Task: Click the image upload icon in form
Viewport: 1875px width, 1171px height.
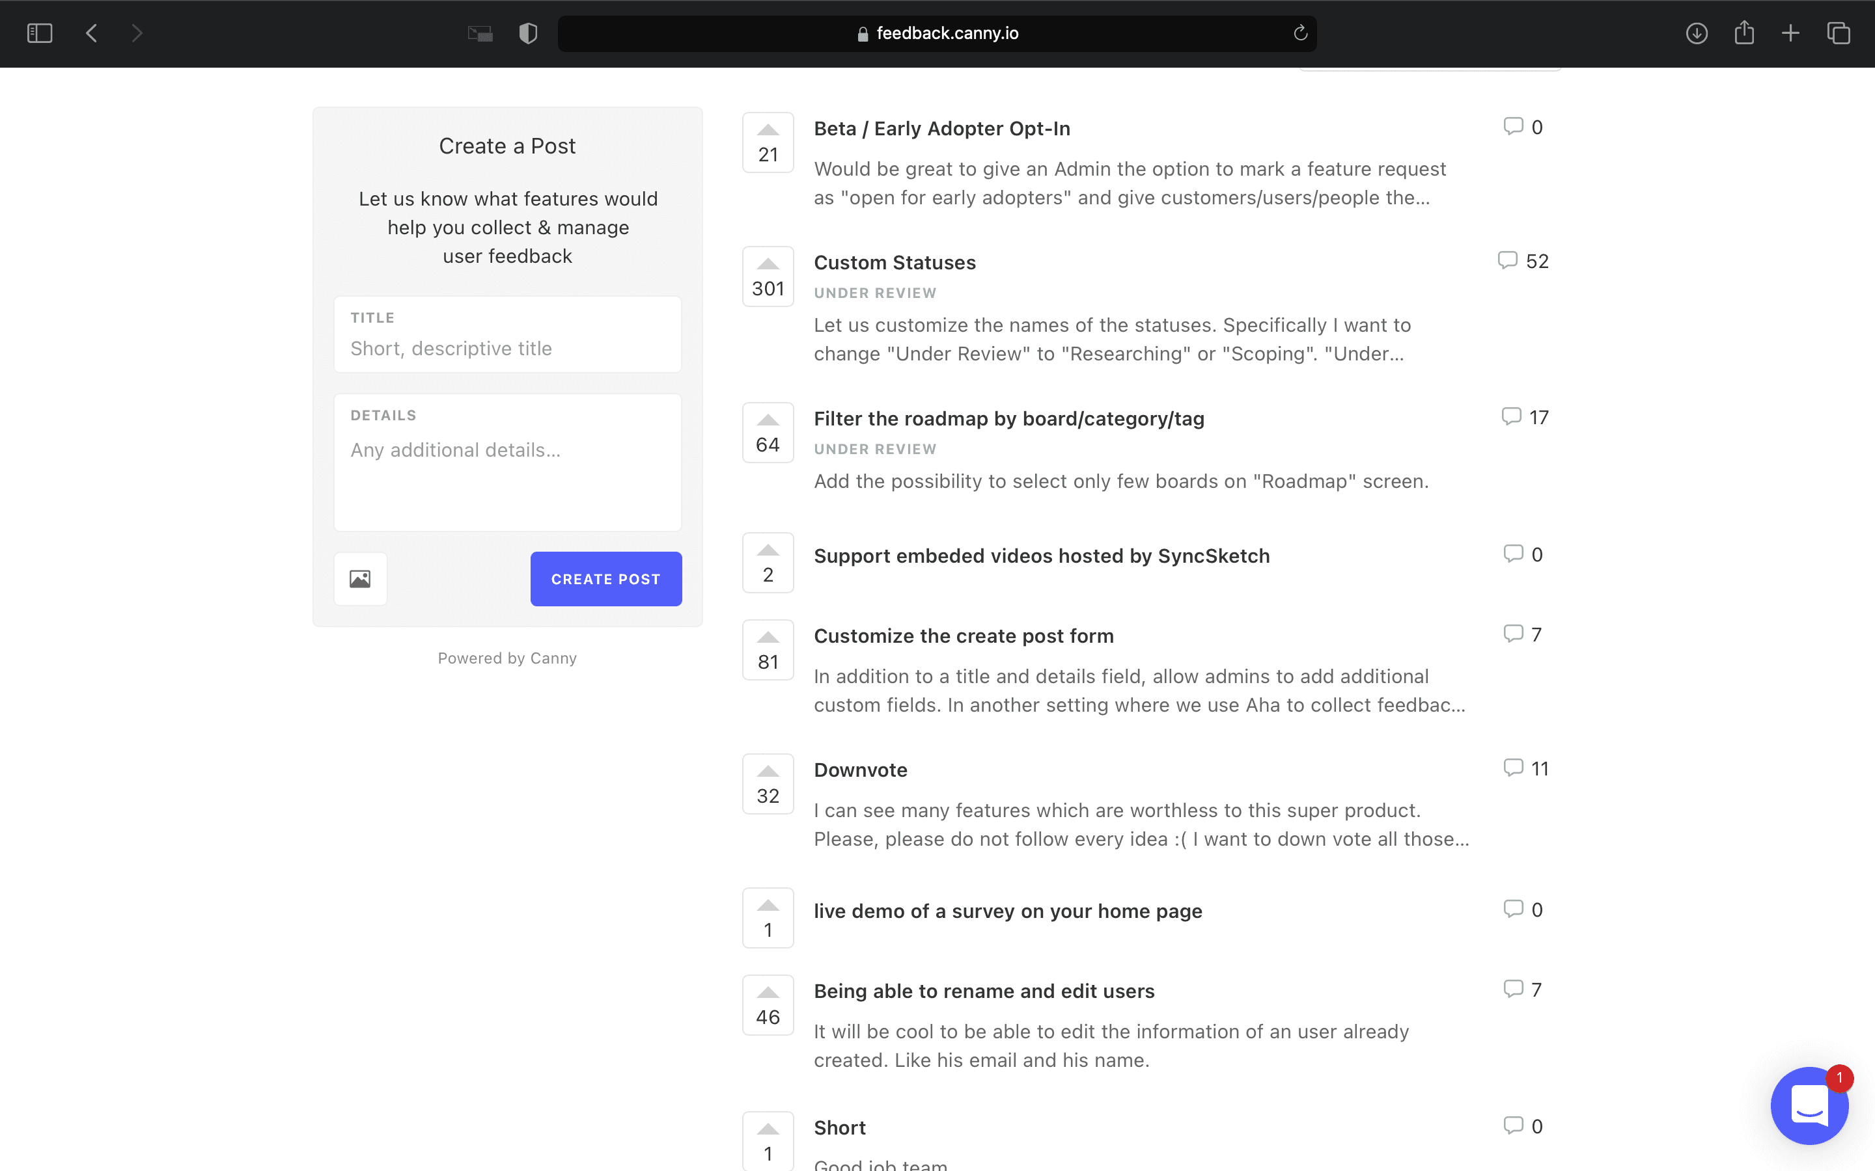Action: [360, 578]
